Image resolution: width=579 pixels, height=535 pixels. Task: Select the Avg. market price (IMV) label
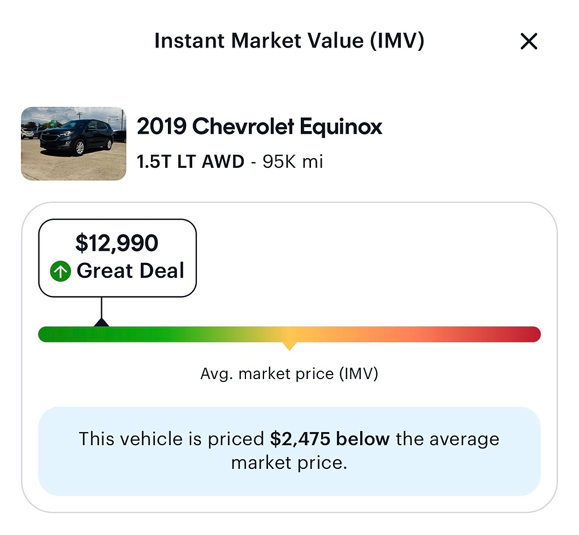[x=289, y=374]
